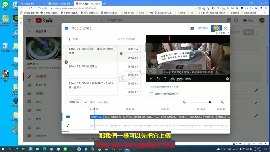
Task: Click the save draft link
Action: pyautogui.click(x=202, y=28)
